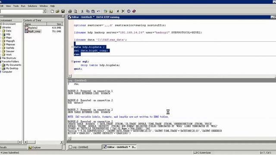
Task: Select the Sashelp library
Action: coord(10,48)
